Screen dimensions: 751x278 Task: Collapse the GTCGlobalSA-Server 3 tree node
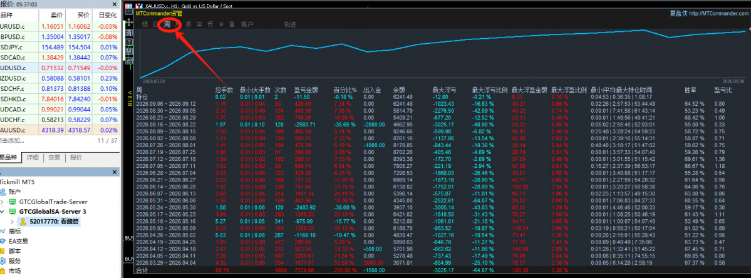tap(3, 212)
